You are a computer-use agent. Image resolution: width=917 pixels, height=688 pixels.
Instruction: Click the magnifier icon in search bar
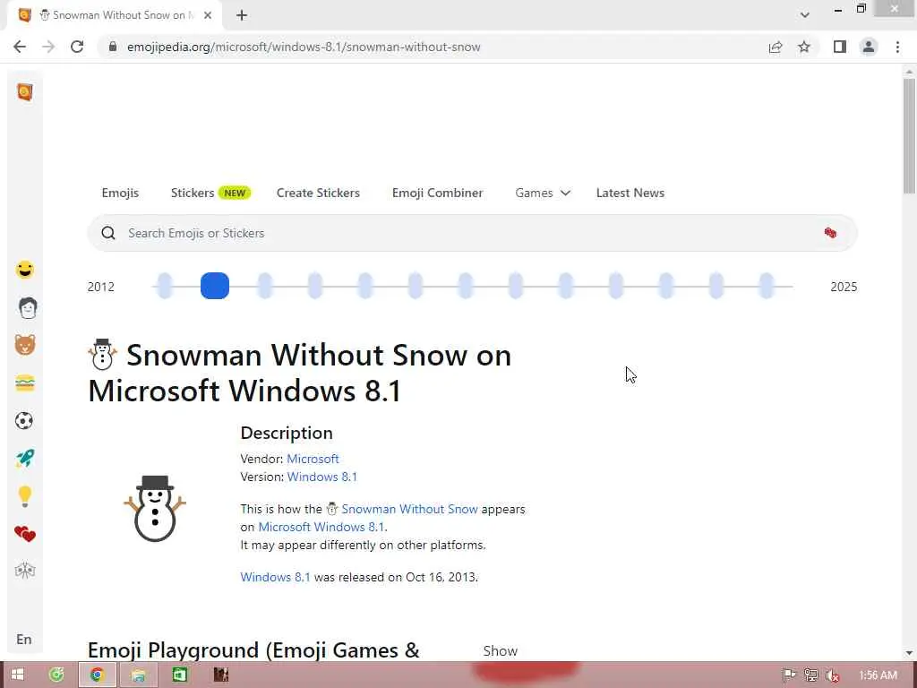point(108,233)
